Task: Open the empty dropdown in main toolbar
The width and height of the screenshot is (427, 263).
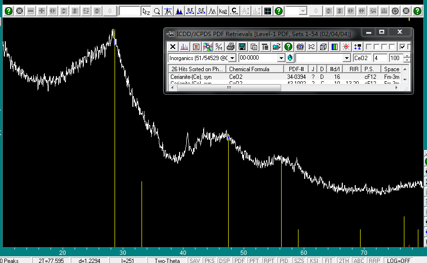Action: click(302, 11)
